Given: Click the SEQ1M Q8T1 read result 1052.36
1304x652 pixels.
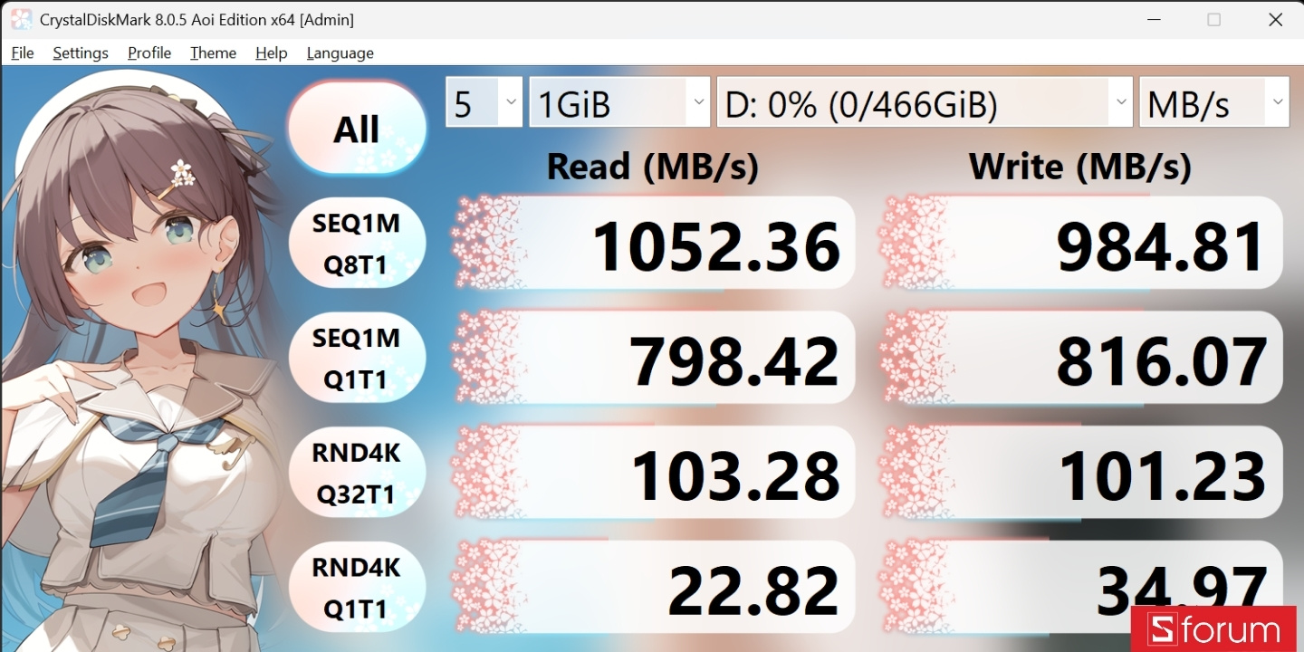Looking at the screenshot, I should tap(653, 243).
